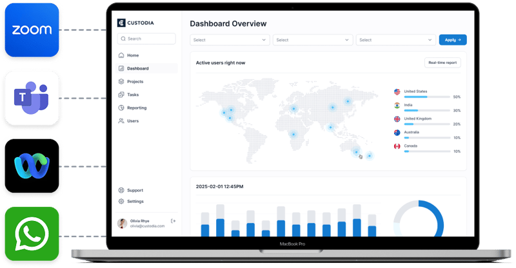Open the Users section

(147, 121)
